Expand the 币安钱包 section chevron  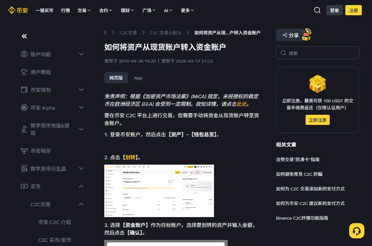point(81,90)
